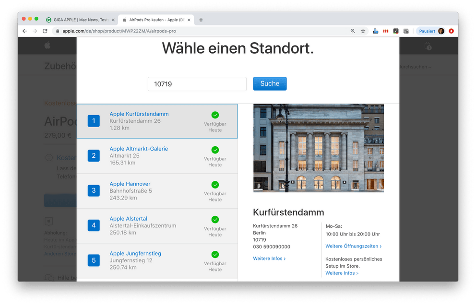Switch to the GIGA APPLE tab
This screenshot has height=305, width=476.
tap(81, 20)
